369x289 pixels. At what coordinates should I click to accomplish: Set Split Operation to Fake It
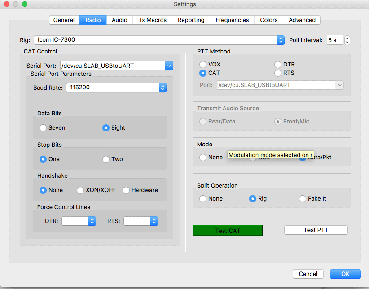303,199
